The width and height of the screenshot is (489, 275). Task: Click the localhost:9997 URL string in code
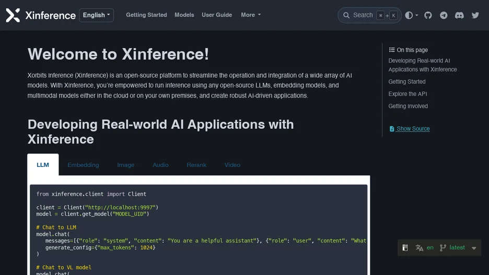click(120, 207)
